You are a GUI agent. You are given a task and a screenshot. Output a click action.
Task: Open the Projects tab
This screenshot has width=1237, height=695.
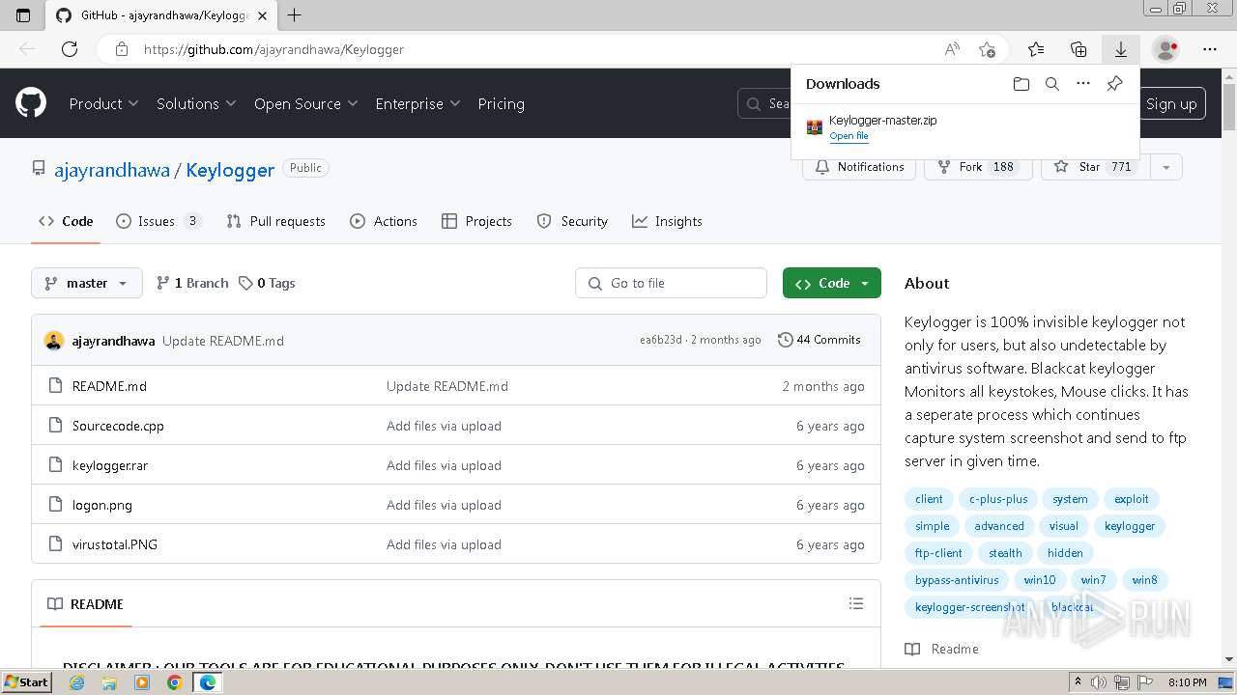(476, 221)
